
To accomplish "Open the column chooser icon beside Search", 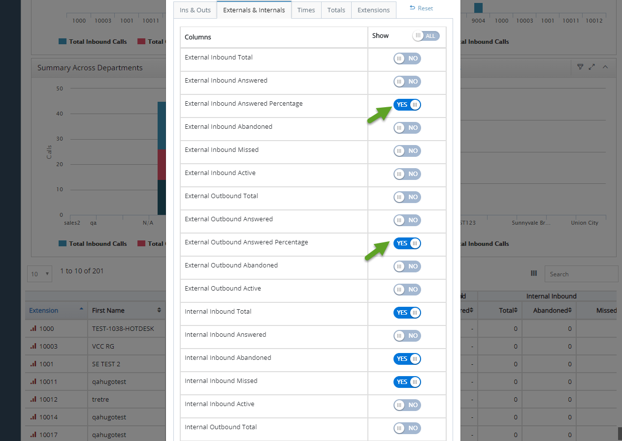I will click(x=534, y=273).
